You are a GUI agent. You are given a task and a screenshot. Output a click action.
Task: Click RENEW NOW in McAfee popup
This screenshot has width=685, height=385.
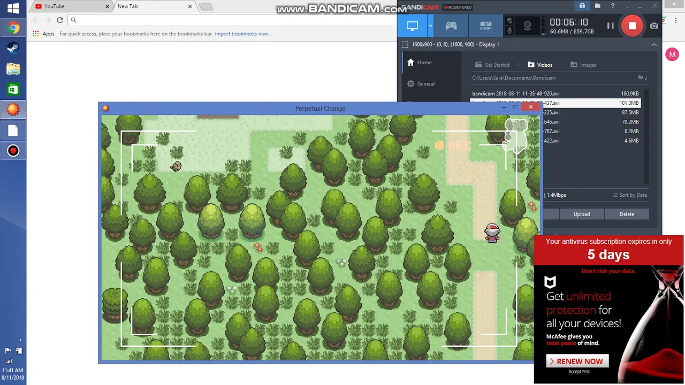pos(579,361)
